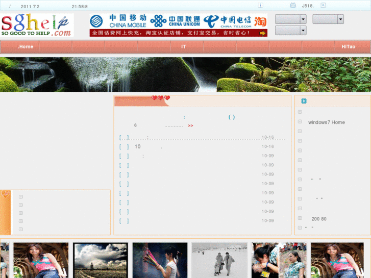Open the first dropdown next to banner ad

pyautogui.click(x=290, y=19)
